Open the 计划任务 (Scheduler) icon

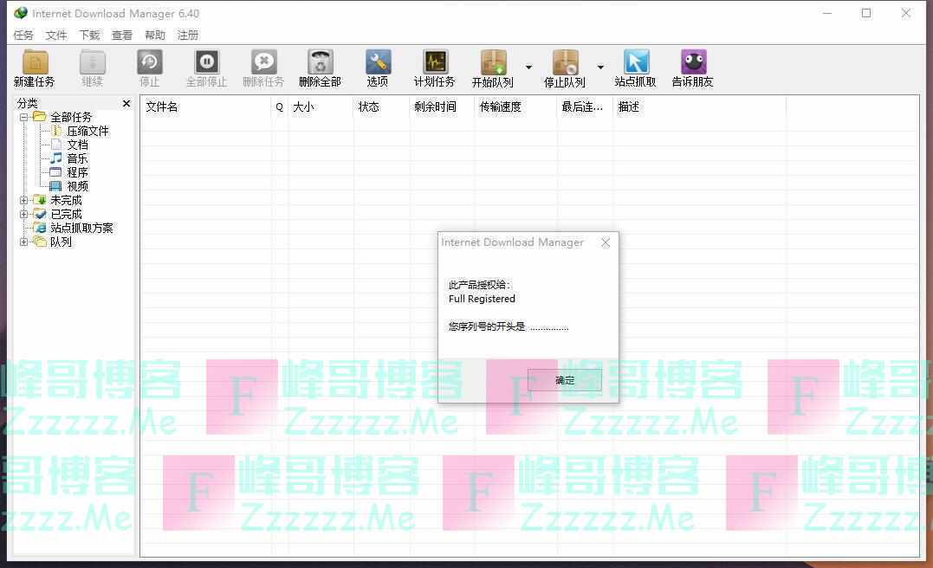click(x=435, y=63)
